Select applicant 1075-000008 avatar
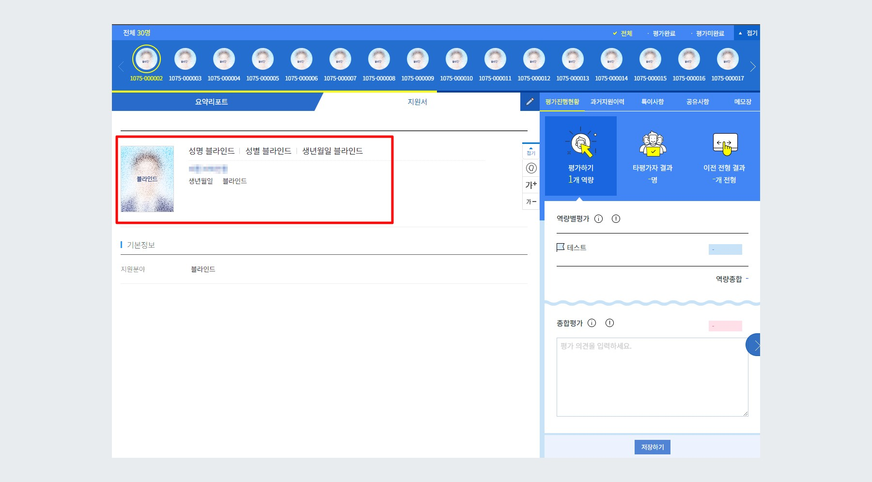The height and width of the screenshot is (482, 872). (379, 59)
